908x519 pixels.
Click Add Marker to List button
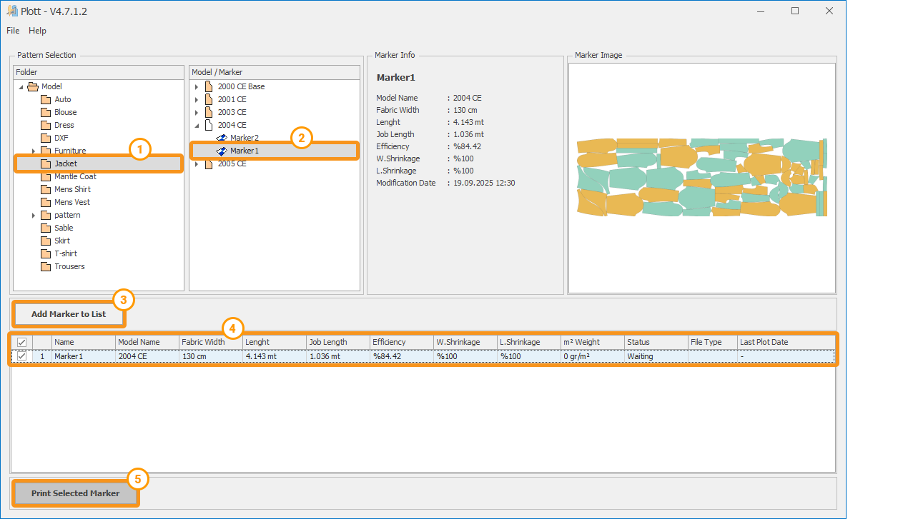(x=69, y=314)
